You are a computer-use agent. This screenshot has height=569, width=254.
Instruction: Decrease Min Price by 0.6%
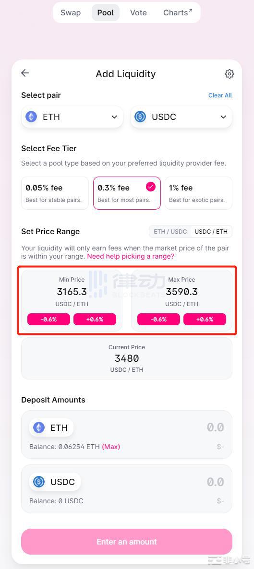click(x=48, y=320)
